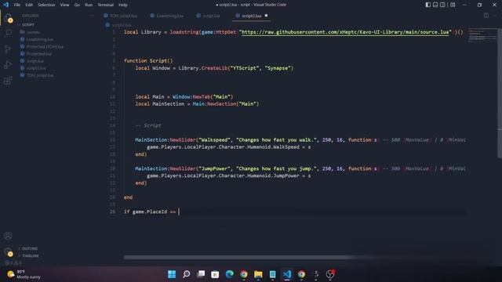This screenshot has height=282, width=502.
Task: Open Microsoft Store from taskbar
Action: [215, 274]
